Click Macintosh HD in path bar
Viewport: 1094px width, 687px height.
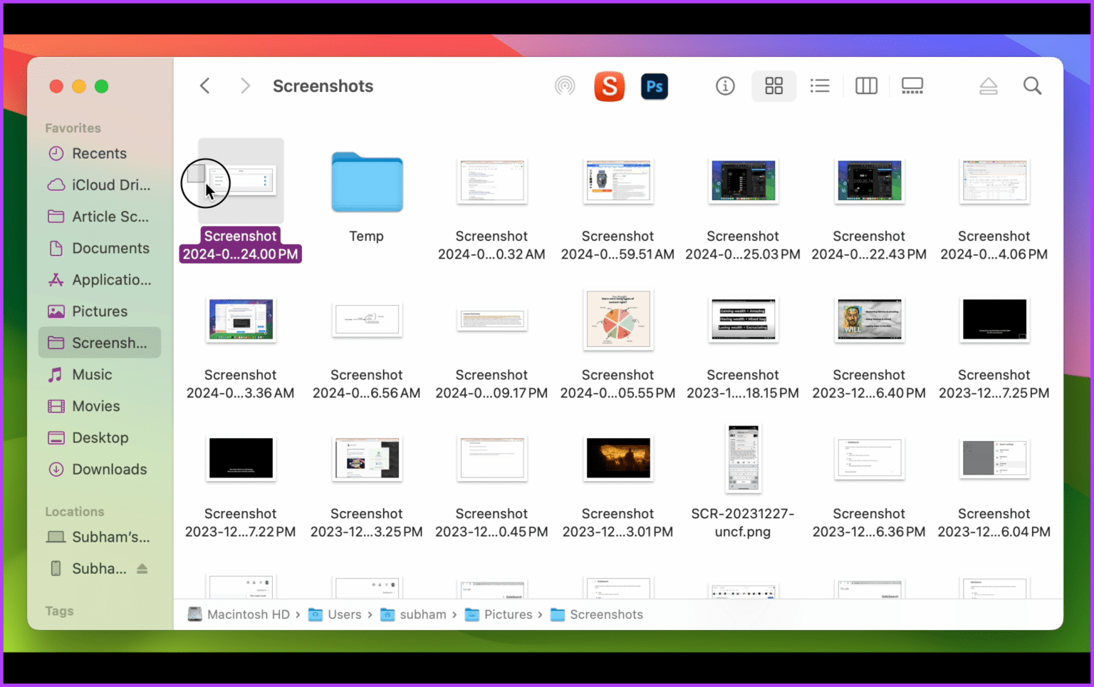(x=247, y=614)
